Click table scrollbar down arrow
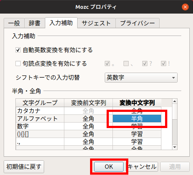The height and width of the screenshot is (175, 193). [x=175, y=147]
